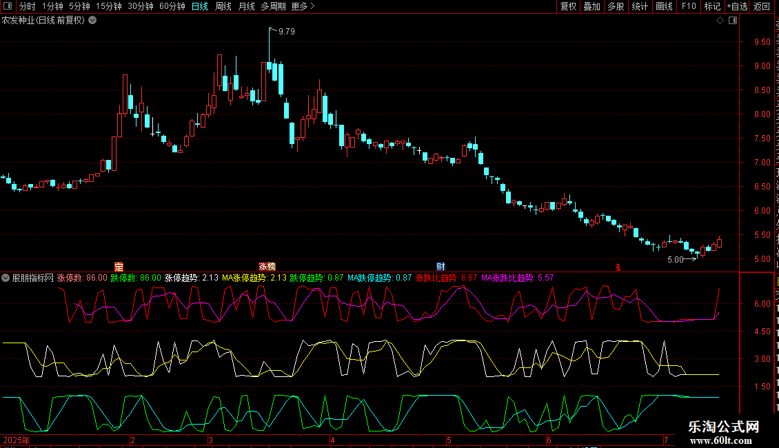Click the 7.00 price axis label

(x=762, y=163)
